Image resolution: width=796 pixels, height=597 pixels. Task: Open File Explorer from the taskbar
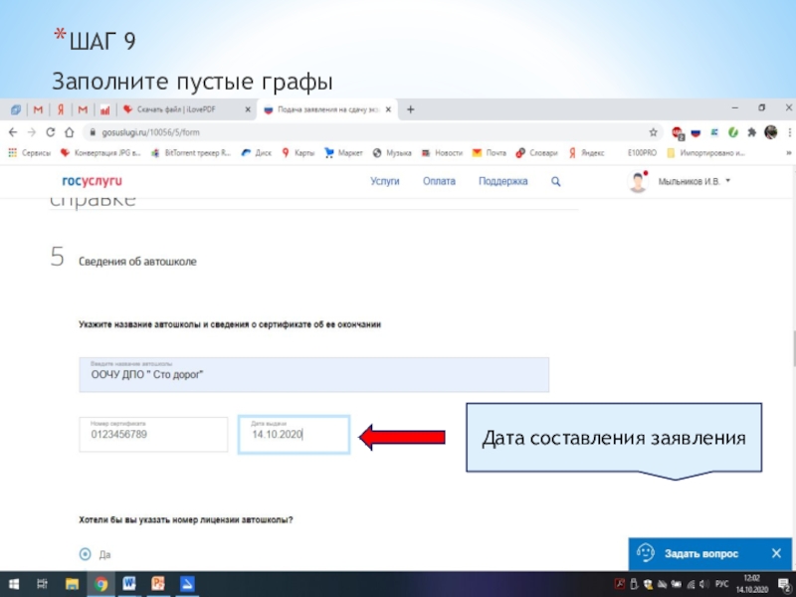[72, 583]
